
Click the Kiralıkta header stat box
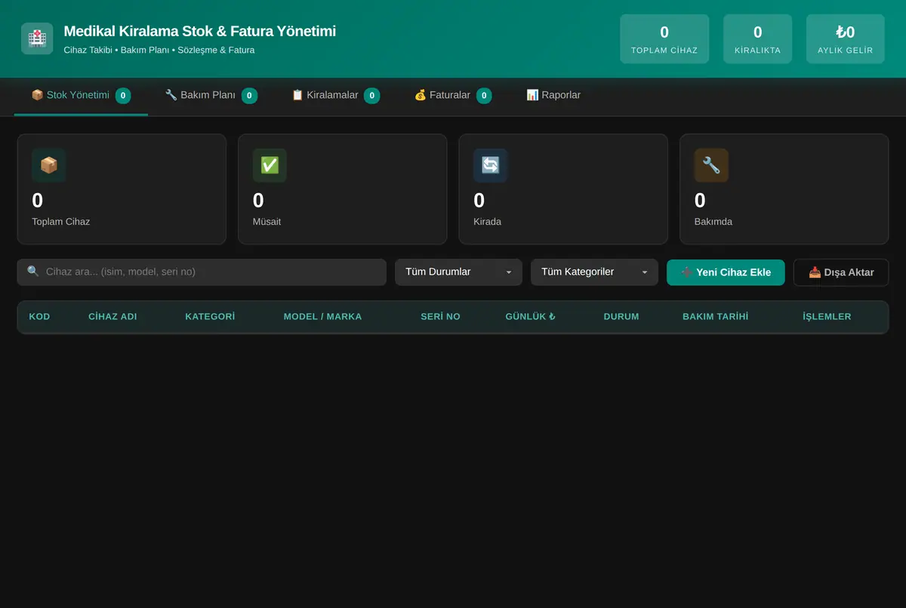(757, 39)
